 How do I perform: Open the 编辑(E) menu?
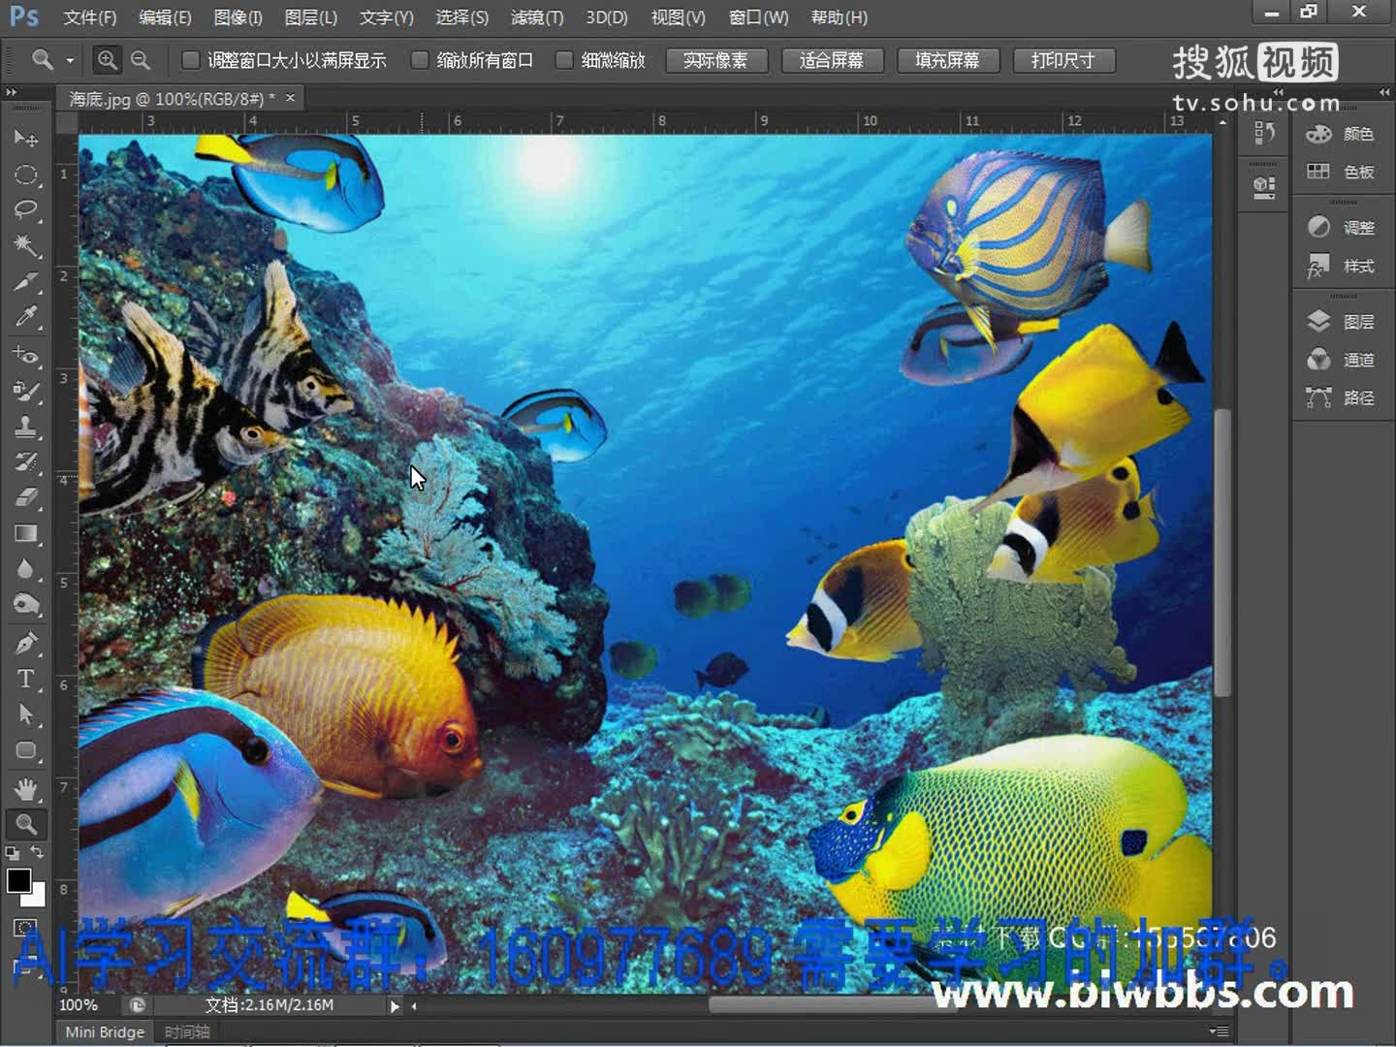point(164,17)
